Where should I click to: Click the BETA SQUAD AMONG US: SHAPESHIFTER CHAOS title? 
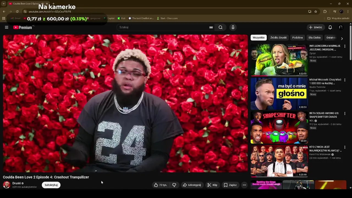coord(324,115)
